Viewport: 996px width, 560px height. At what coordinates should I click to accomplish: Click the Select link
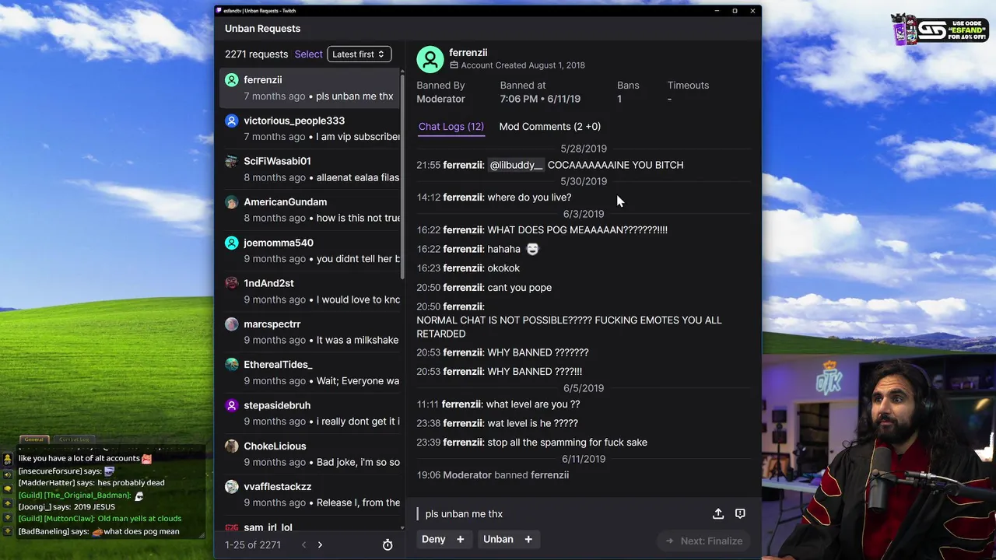pyautogui.click(x=308, y=54)
